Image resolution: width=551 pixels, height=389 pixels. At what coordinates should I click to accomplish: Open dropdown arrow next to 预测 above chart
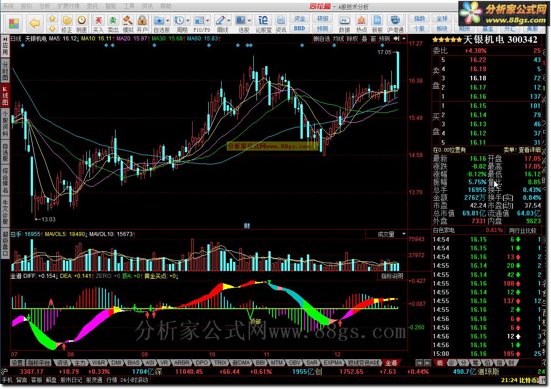(x=404, y=39)
